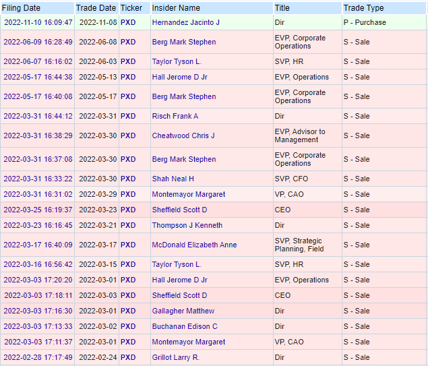Open filing dated 2022-03-25 16:19:37

click(38, 210)
